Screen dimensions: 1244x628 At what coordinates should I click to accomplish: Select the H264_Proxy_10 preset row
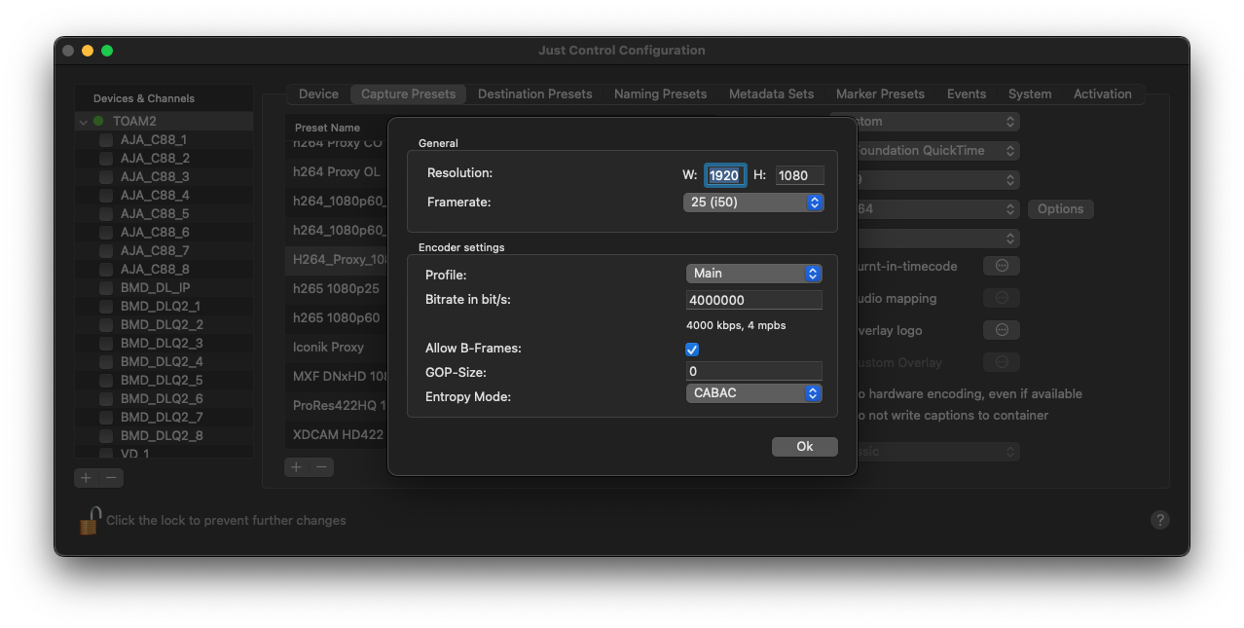click(x=337, y=259)
